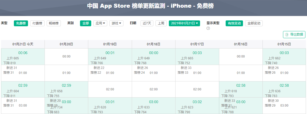Open the 00:00 update on 01月18日
The image size is (307, 114).
[154, 53]
